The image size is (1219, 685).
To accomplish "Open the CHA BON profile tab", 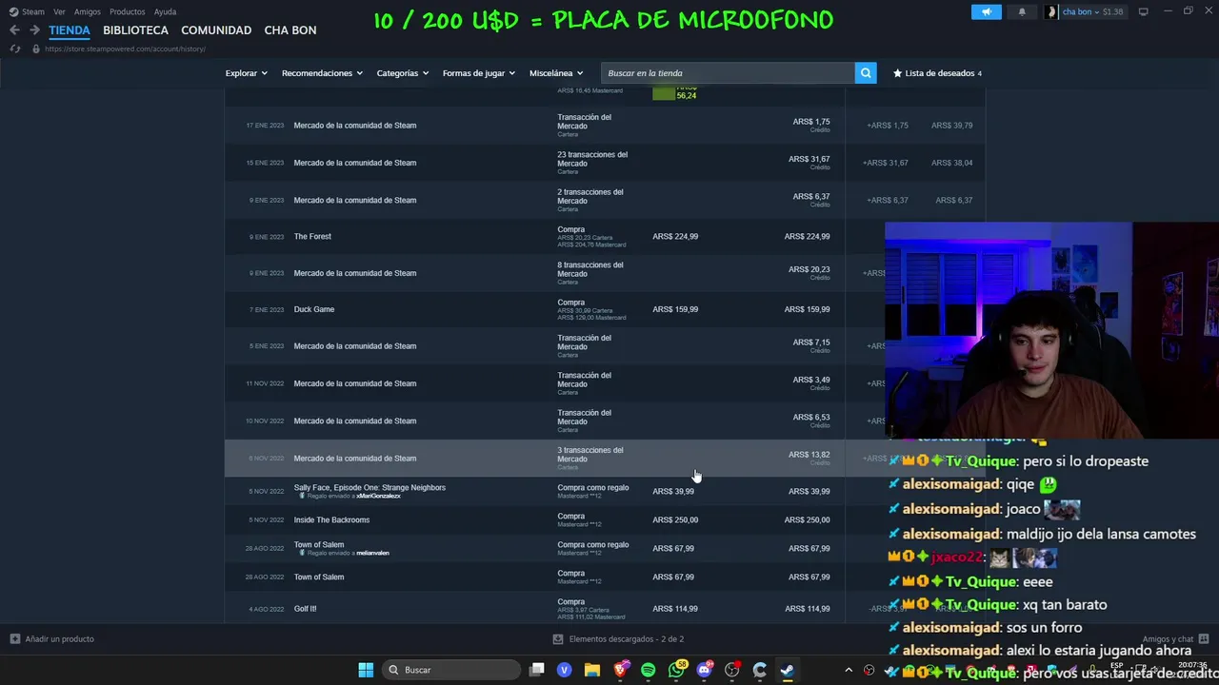I will pos(290,30).
